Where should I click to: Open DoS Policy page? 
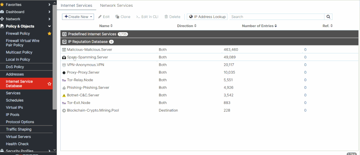coord(15,67)
